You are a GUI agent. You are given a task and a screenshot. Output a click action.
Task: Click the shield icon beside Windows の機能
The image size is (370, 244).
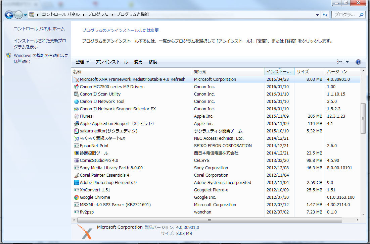(x=9, y=55)
